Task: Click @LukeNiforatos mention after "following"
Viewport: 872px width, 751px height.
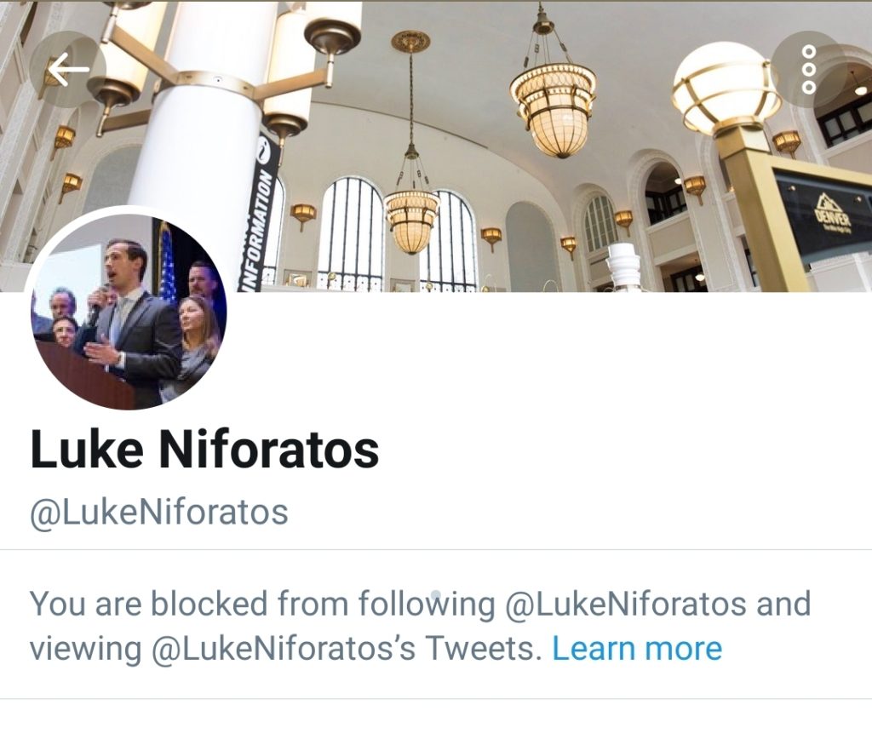Action: pos(625,605)
